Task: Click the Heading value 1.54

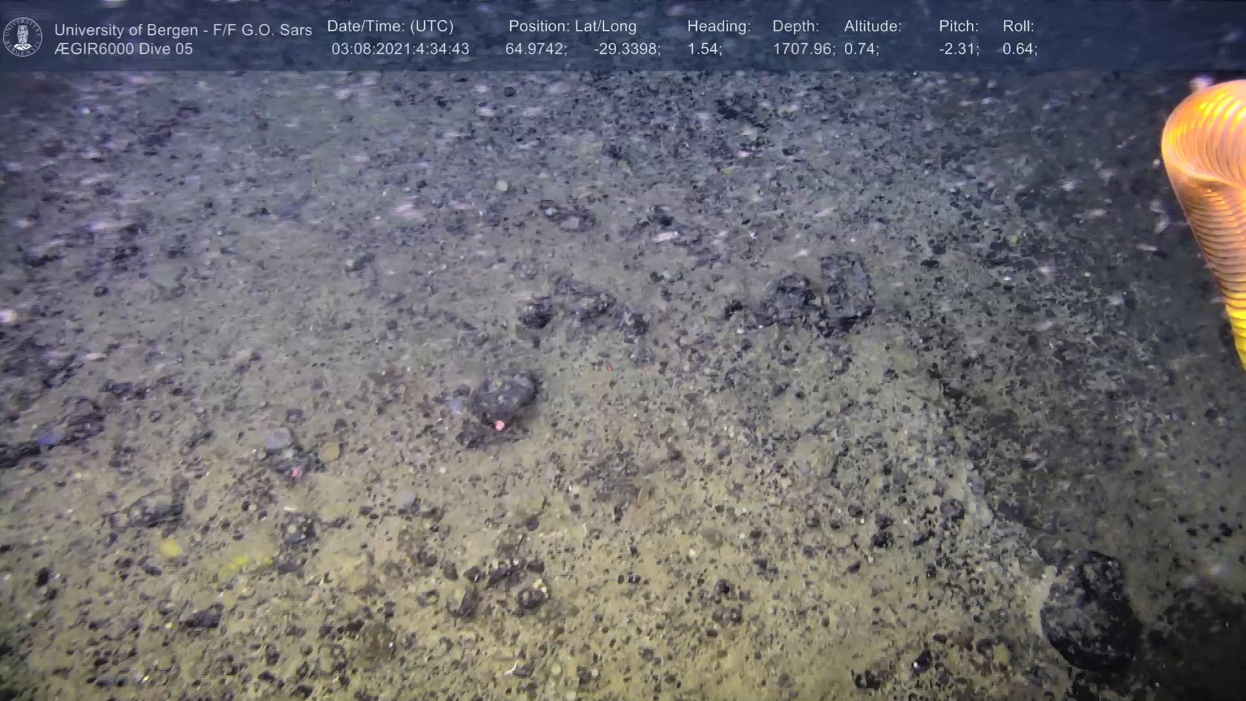Action: [x=704, y=49]
